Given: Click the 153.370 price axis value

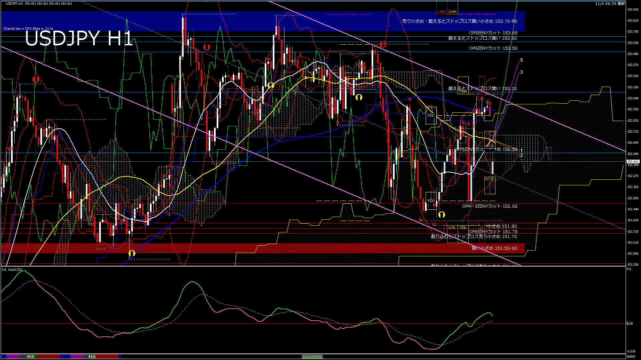Looking at the screenshot, I should click(633, 65).
